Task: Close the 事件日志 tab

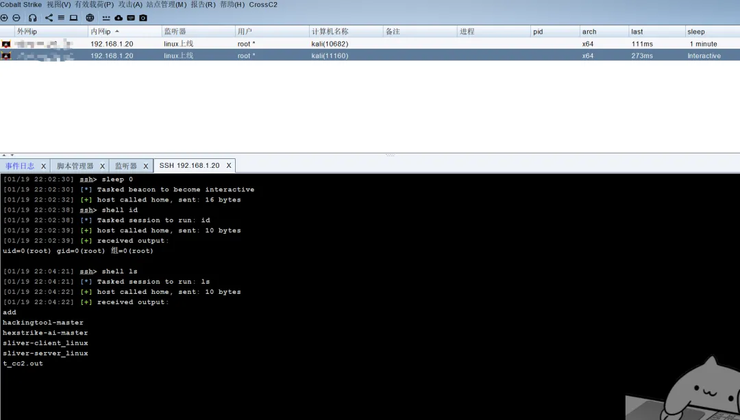Action: pos(43,166)
